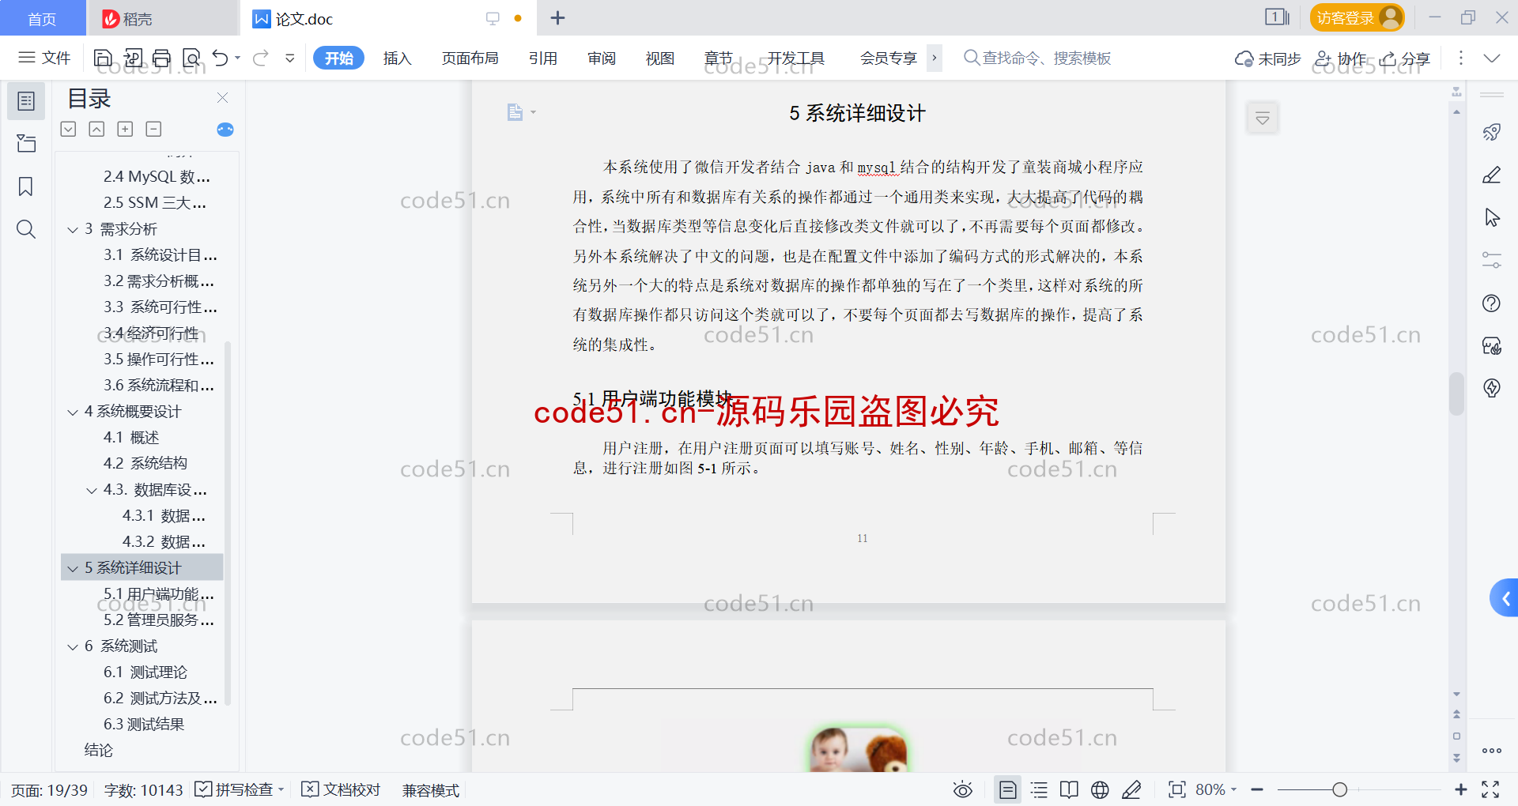Expand the ribbon chevron at top right
This screenshot has width=1518, height=806.
pyautogui.click(x=1492, y=58)
